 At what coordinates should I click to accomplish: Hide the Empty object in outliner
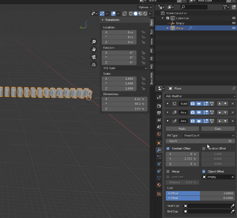[x=234, y=23]
